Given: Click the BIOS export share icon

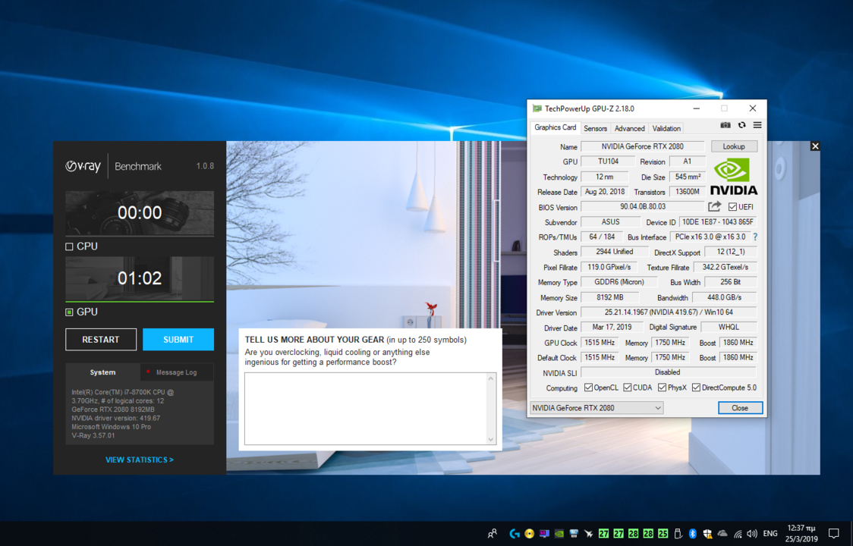Looking at the screenshot, I should (714, 206).
